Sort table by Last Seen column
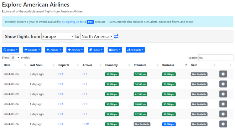Screen dimensions: 235x128 (42, 65)
